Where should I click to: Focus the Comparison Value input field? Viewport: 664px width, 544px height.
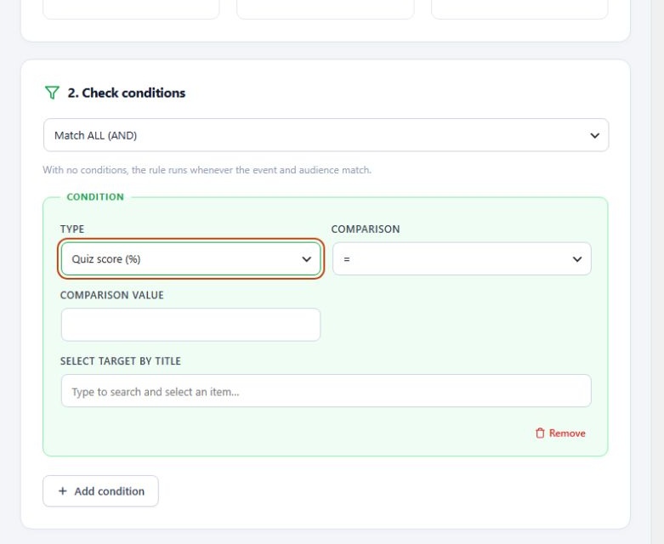click(x=190, y=325)
